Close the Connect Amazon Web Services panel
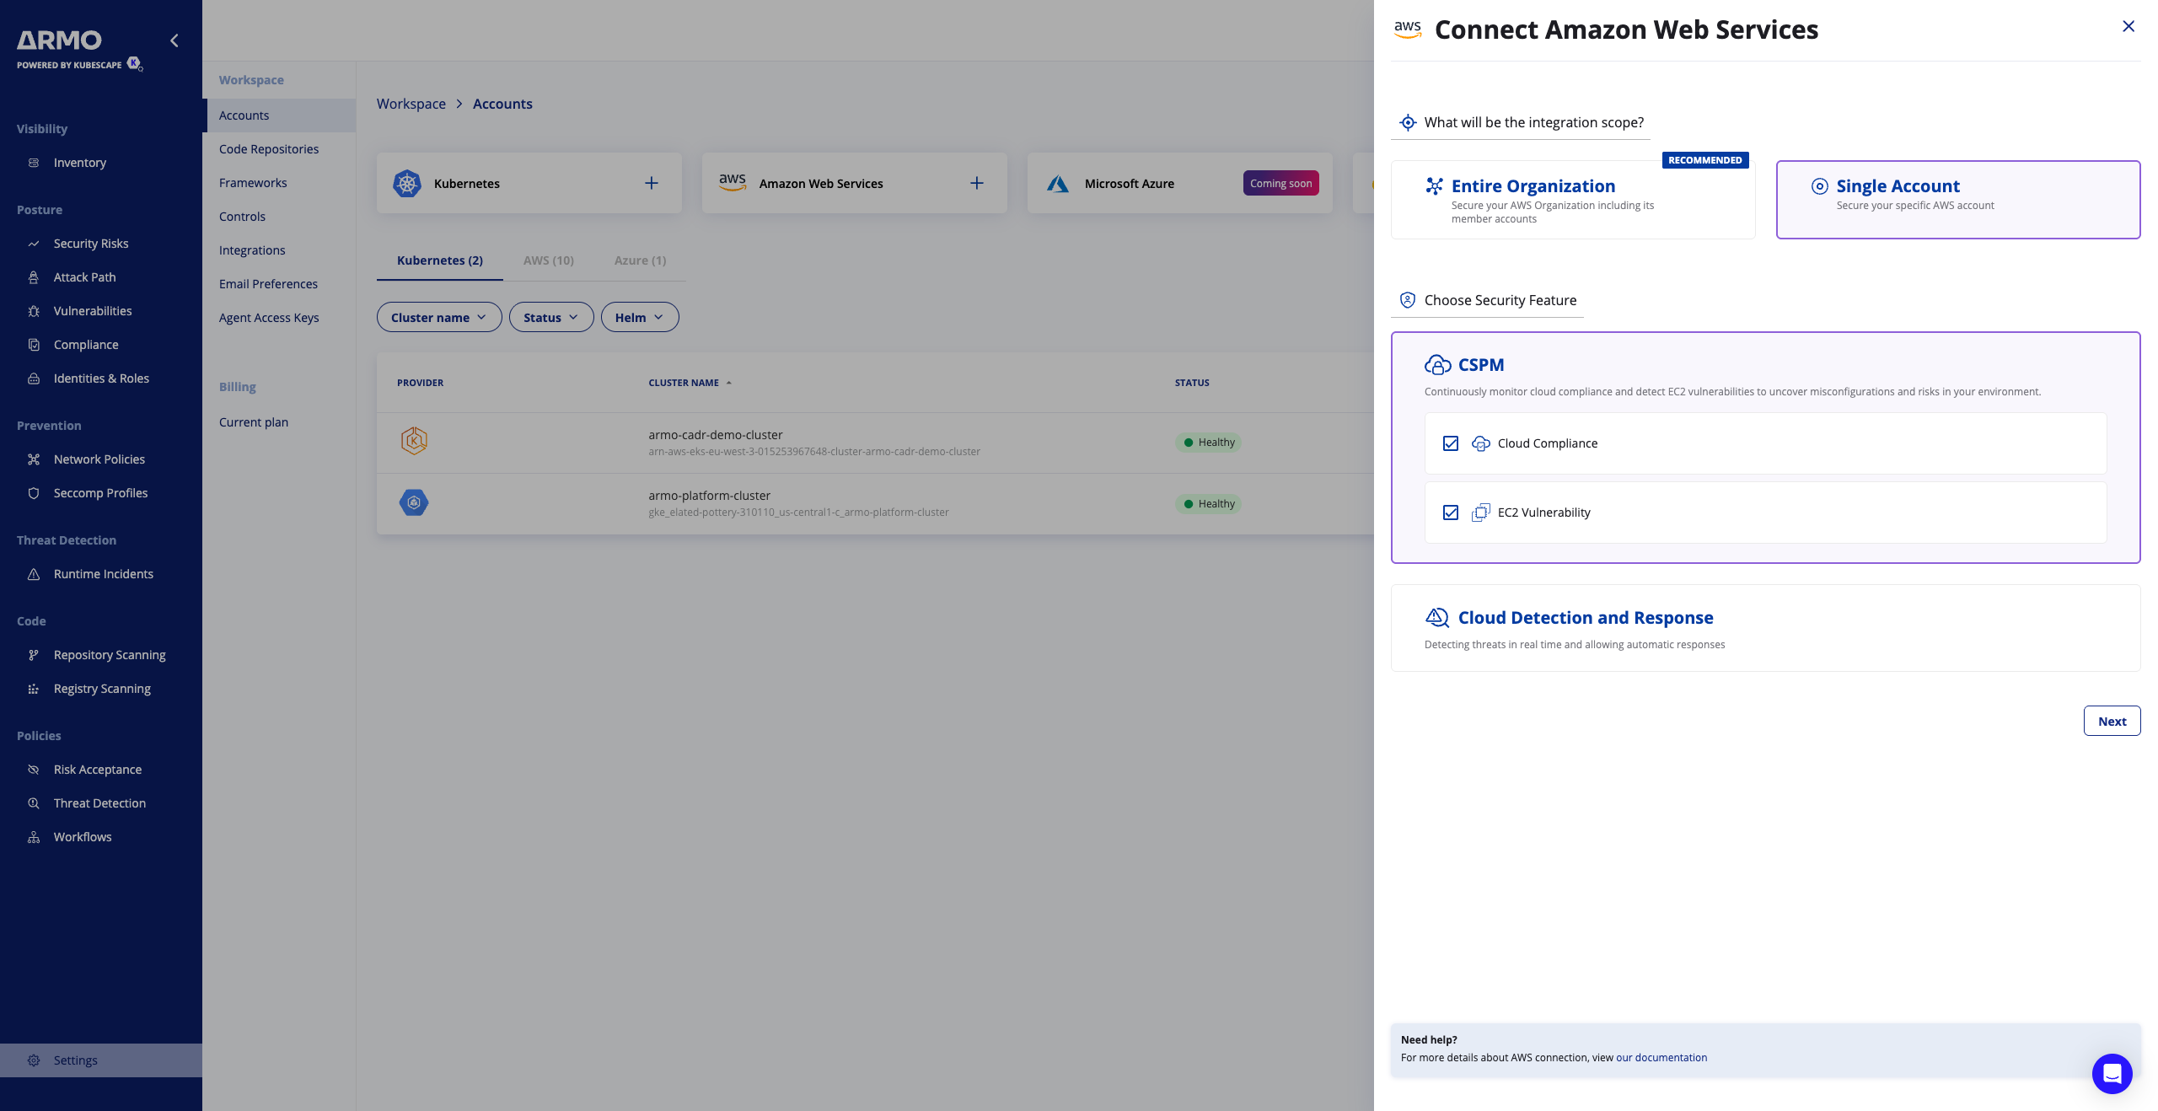 click(2128, 26)
